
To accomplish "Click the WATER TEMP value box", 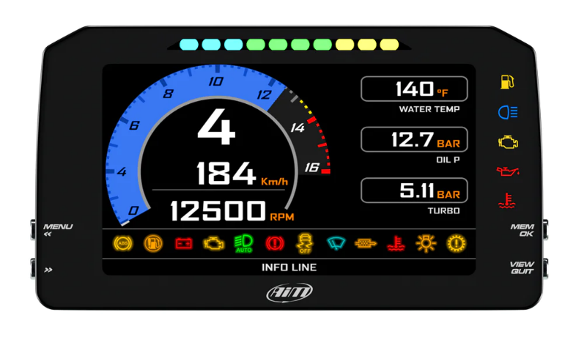I will pyautogui.click(x=414, y=89).
